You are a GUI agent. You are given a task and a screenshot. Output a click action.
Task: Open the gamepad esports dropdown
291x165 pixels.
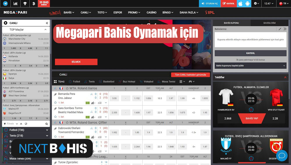pos(191,81)
